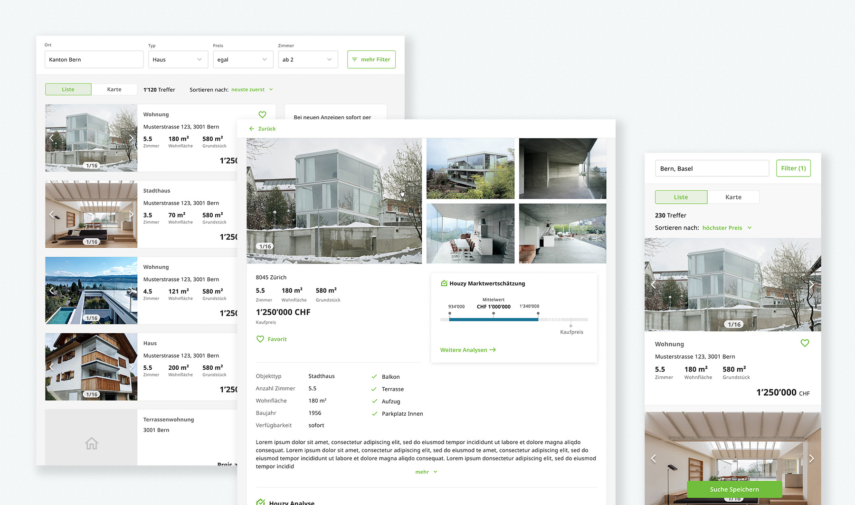
Task: Click the 'mehr Filter' button
Action: [x=371, y=59]
